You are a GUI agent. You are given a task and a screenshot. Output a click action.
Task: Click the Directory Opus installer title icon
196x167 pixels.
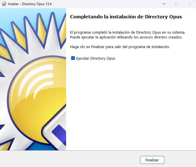click(x=4, y=4)
